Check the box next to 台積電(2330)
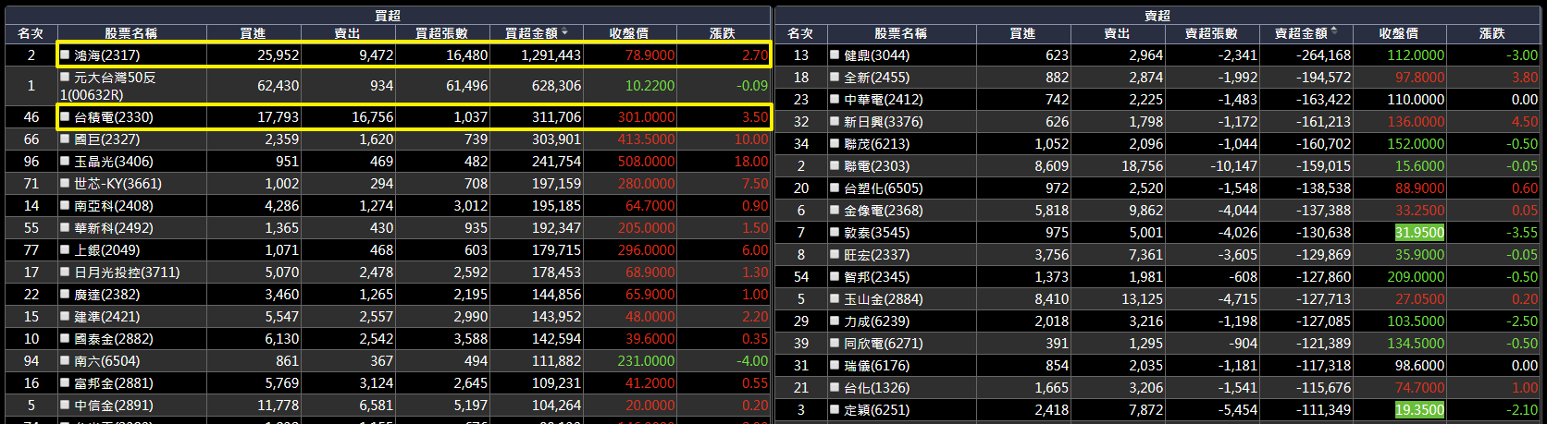The image size is (1547, 424). (x=66, y=117)
